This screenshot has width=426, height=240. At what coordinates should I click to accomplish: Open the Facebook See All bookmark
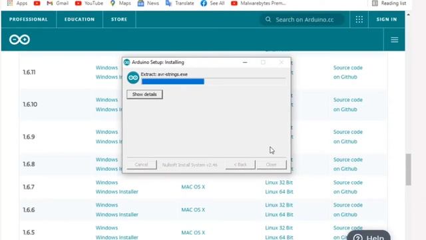click(x=213, y=3)
